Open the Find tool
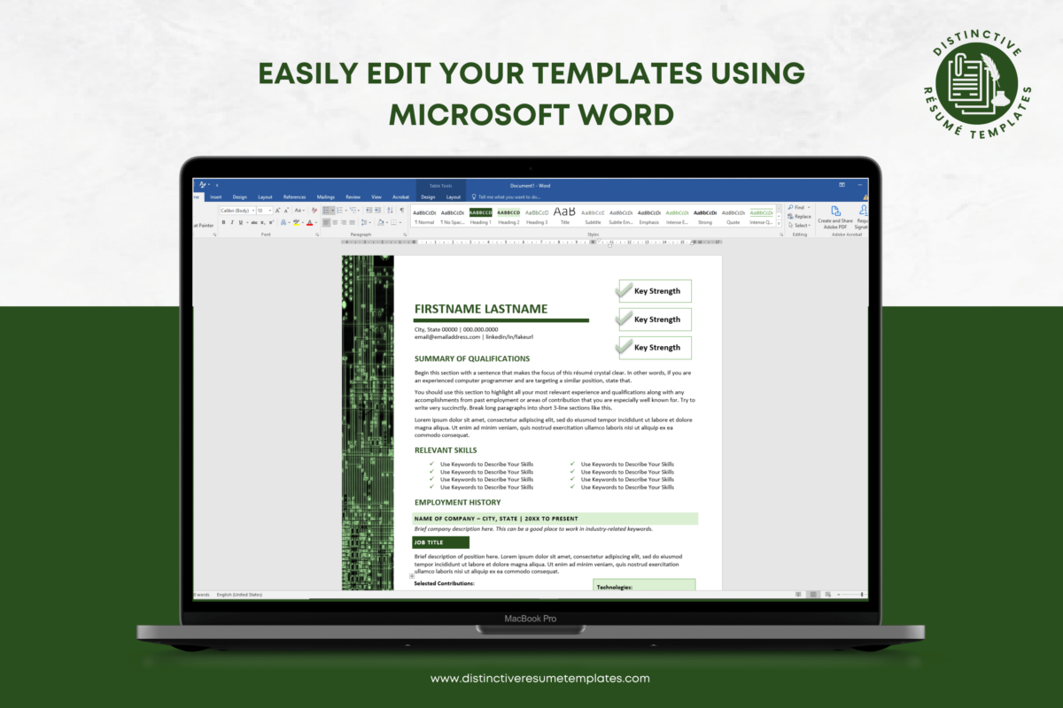 tap(798, 207)
